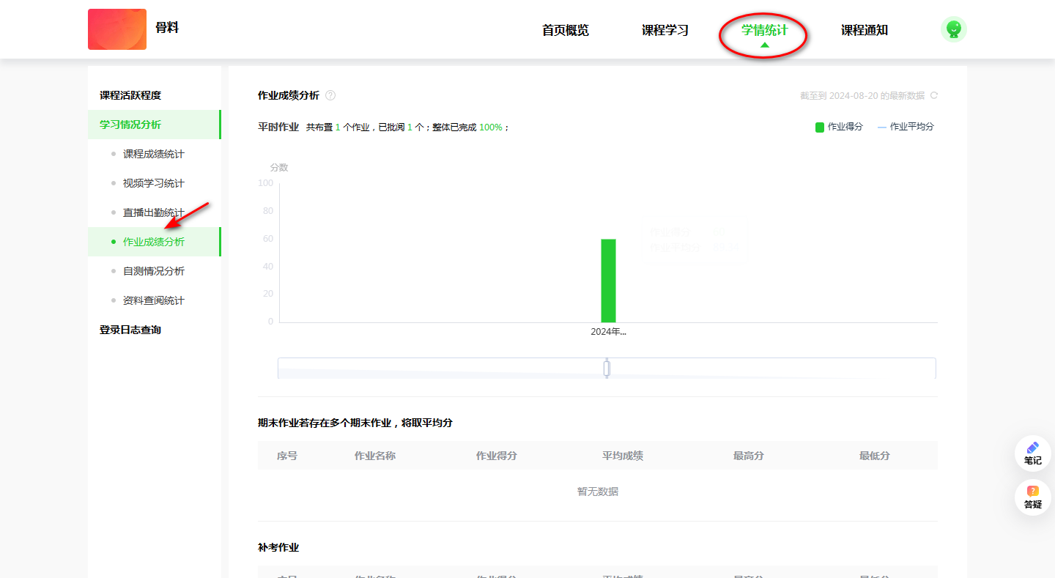Click the green score bar in chart
Viewport: 1055px width, 578px height.
[x=608, y=281]
